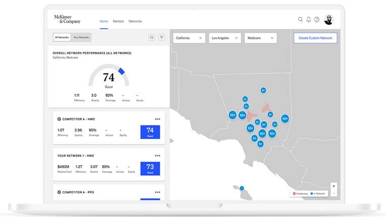The height and width of the screenshot is (217, 387).
Task: Click the Create Custom Network button
Action: [x=315, y=38]
